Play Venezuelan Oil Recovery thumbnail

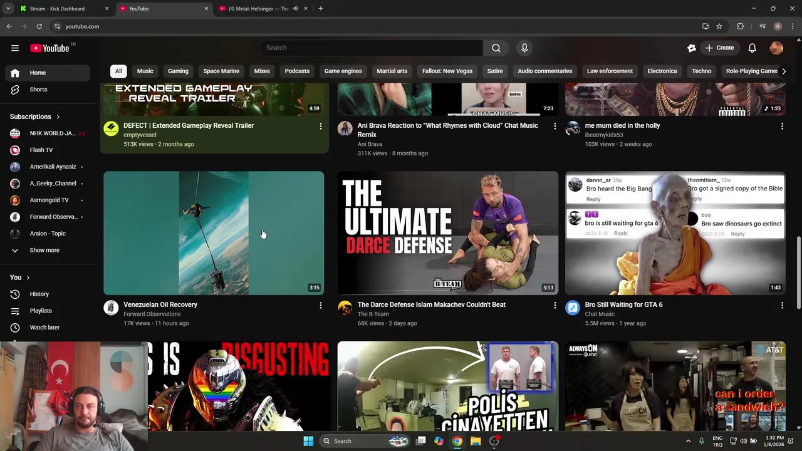tap(214, 233)
